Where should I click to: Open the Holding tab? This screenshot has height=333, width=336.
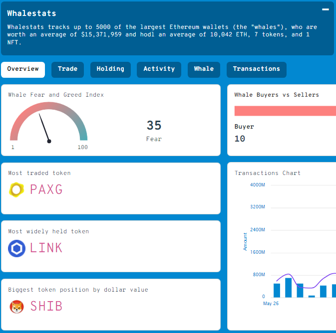click(110, 70)
